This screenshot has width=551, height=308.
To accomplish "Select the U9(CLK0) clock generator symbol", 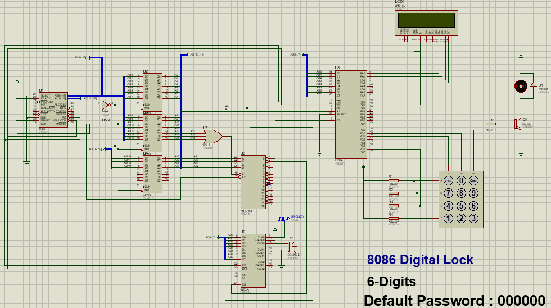I will 283,219.
